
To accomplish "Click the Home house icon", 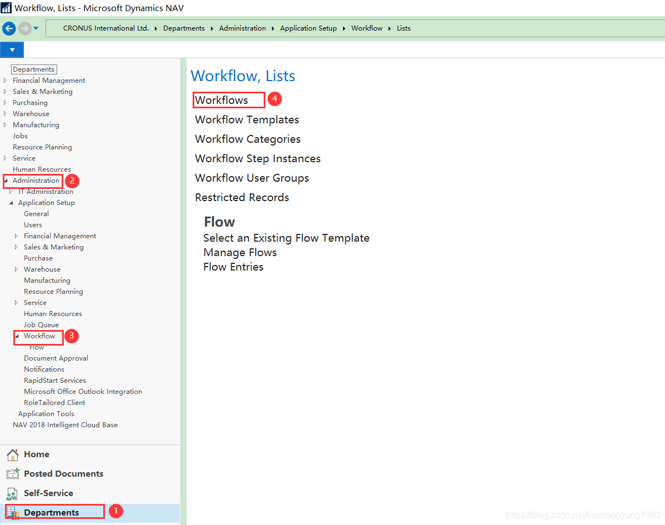I will [13, 454].
